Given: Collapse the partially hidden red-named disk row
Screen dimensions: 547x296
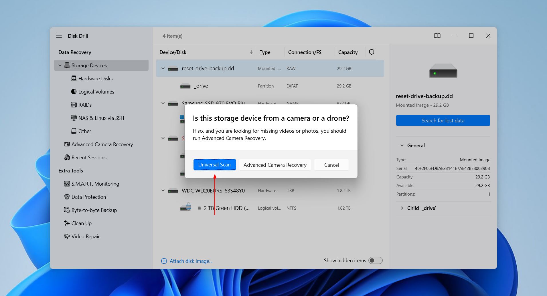Looking at the screenshot, I should point(163,138).
